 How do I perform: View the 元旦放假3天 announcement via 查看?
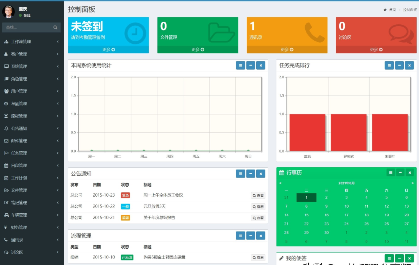pos(258,207)
